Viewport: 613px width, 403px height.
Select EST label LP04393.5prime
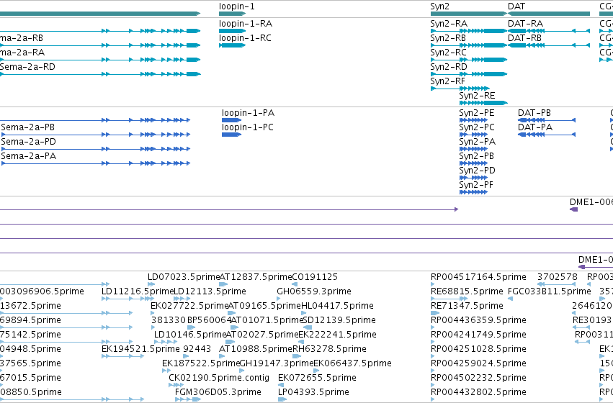point(313,392)
